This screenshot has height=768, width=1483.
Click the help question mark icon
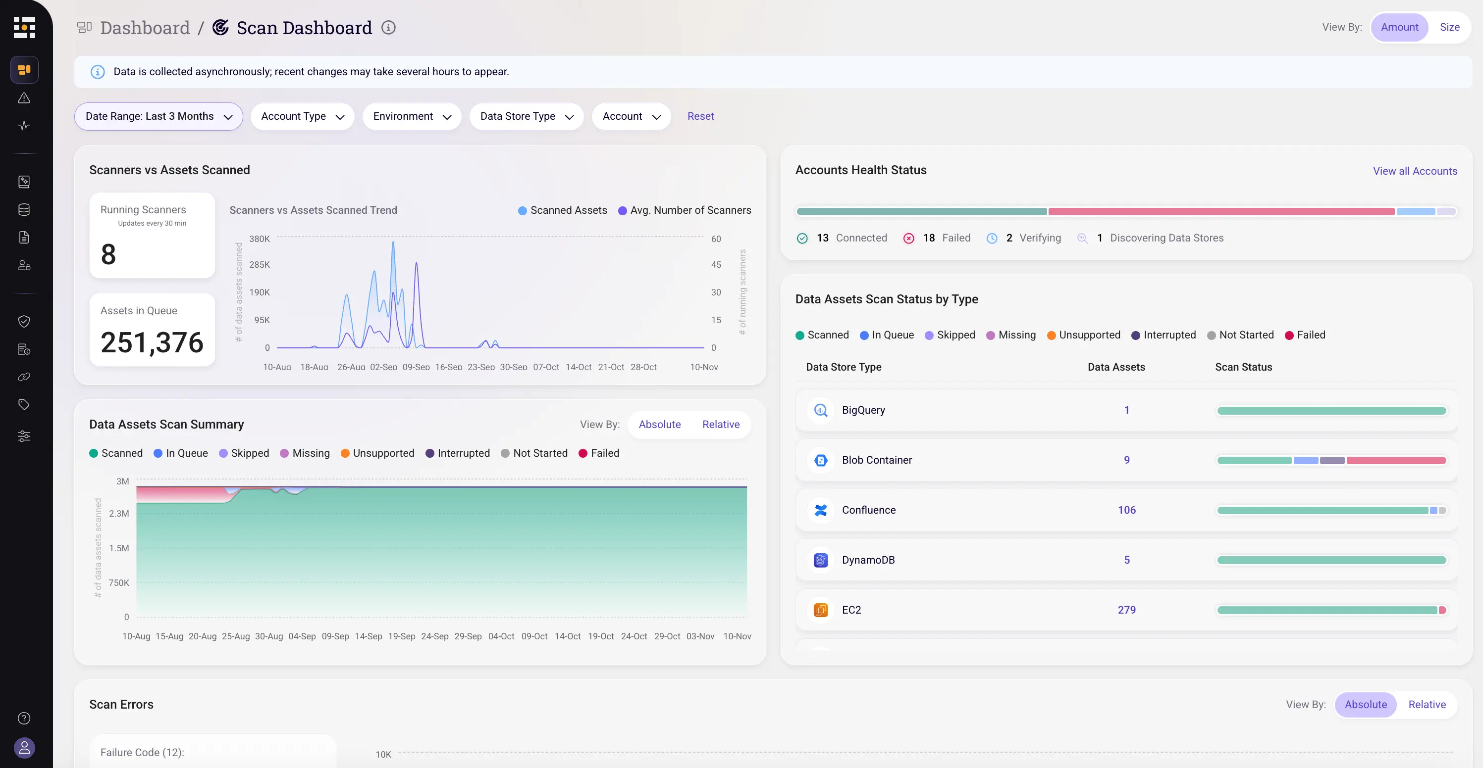tap(24, 718)
